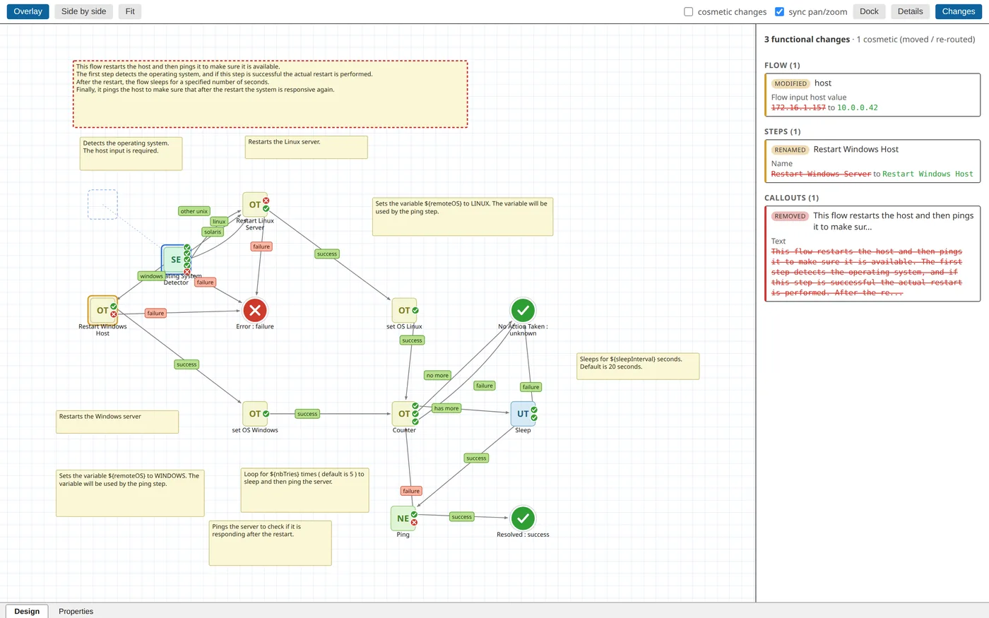Click the 'Restarts the Linux server.' note
This screenshot has width=989, height=618.
click(x=307, y=147)
